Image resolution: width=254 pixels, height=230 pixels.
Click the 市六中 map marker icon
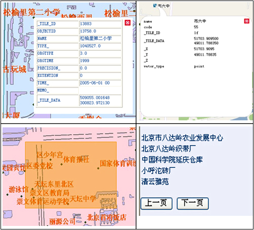point(155,6)
